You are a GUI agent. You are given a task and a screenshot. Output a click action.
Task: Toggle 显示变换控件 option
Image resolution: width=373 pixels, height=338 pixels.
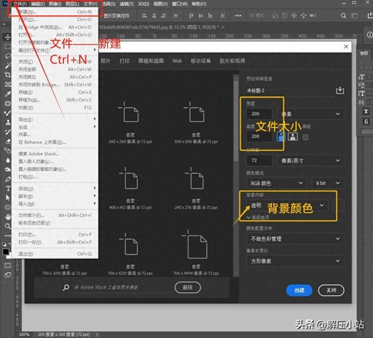tap(117, 16)
